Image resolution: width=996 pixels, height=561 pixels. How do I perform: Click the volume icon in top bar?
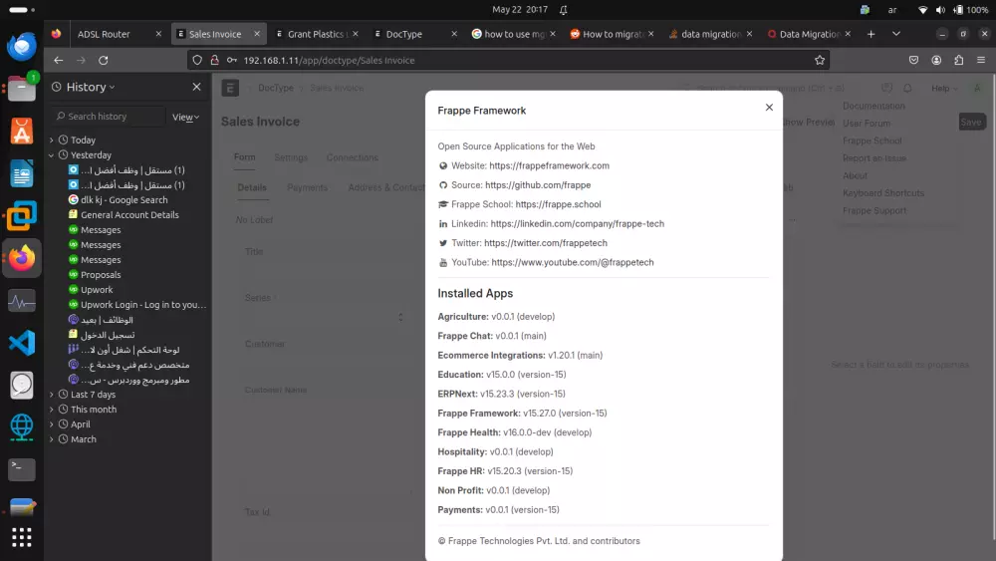pos(941,10)
